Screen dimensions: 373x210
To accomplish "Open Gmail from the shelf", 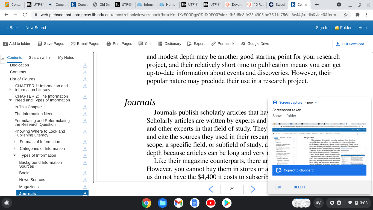I will click(178, 203).
